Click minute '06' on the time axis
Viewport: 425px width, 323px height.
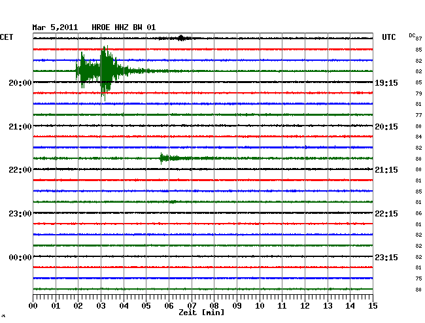[x=169, y=306]
